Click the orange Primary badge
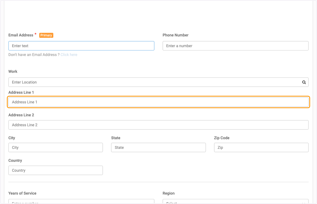317x204 pixels. click(46, 35)
